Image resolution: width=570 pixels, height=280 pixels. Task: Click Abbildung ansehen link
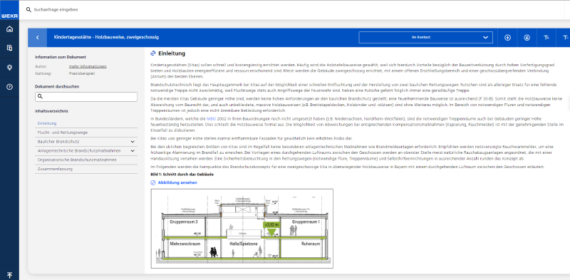177,182
